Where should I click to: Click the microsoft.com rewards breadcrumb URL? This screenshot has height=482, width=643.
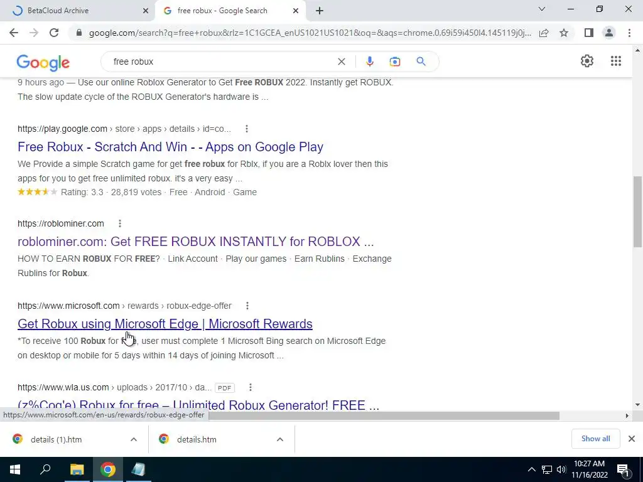click(x=125, y=306)
